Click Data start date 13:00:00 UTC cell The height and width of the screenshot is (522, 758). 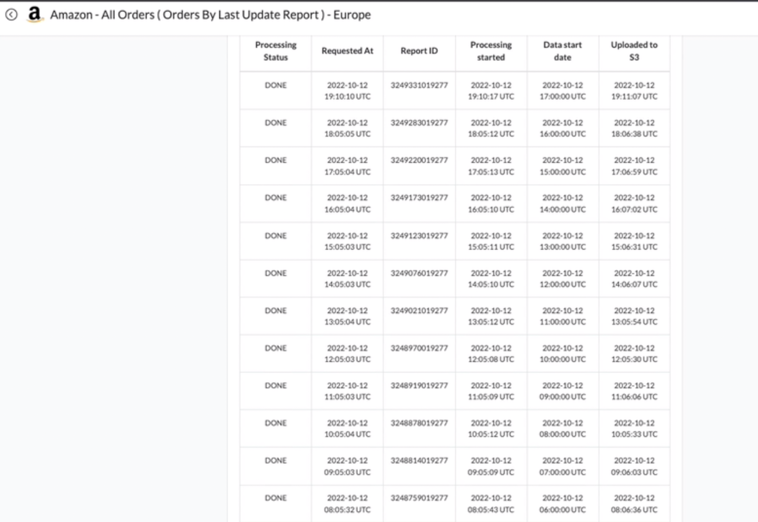pyautogui.click(x=562, y=241)
